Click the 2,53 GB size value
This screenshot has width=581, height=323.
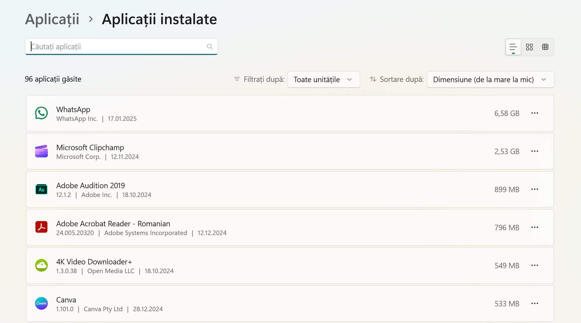tap(507, 151)
